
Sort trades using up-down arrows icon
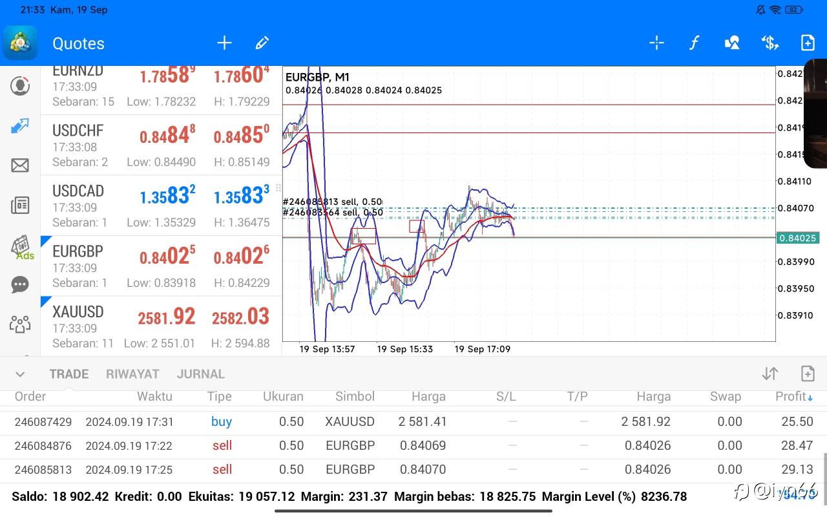[769, 373]
